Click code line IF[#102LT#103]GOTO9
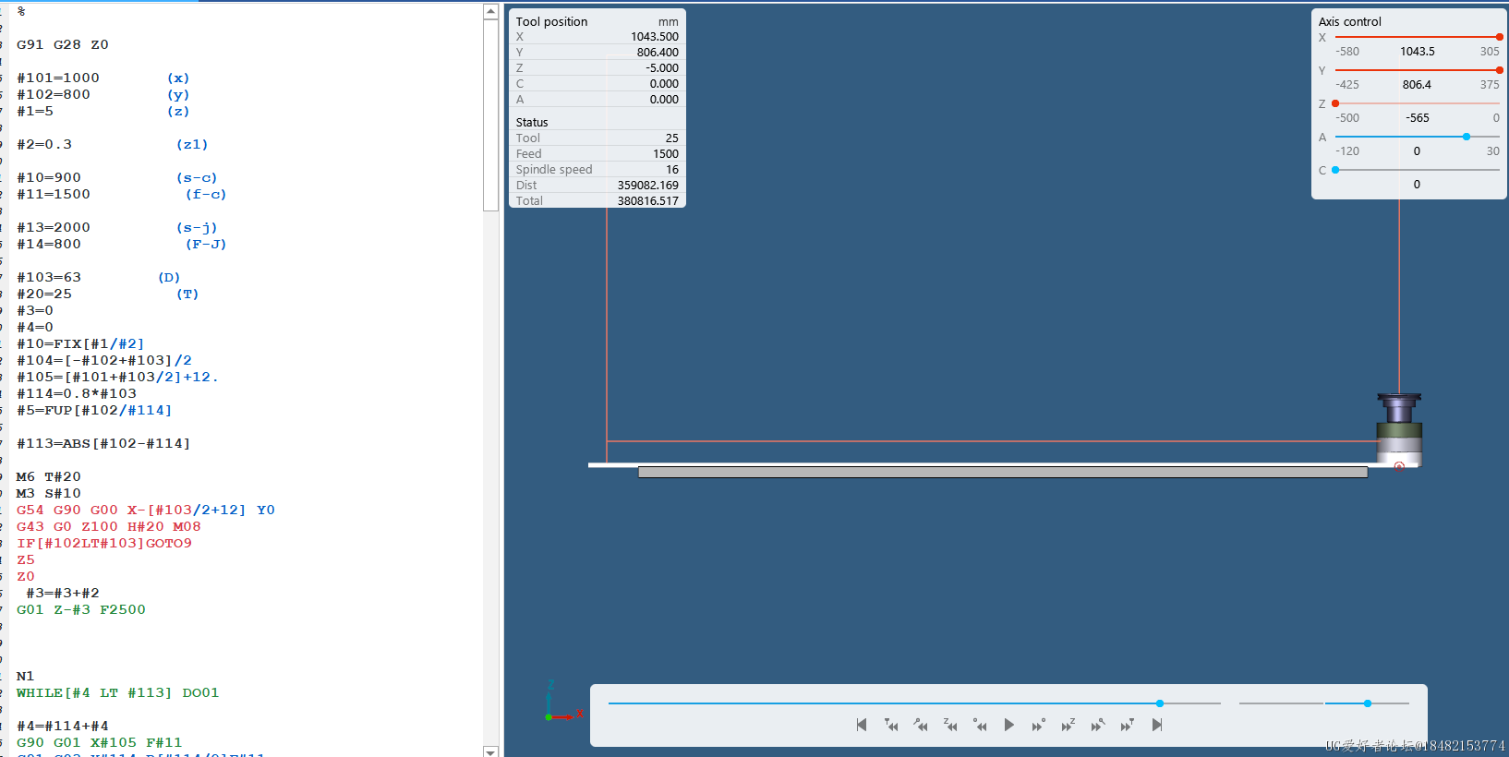Image resolution: width=1509 pixels, height=757 pixels. point(104,543)
